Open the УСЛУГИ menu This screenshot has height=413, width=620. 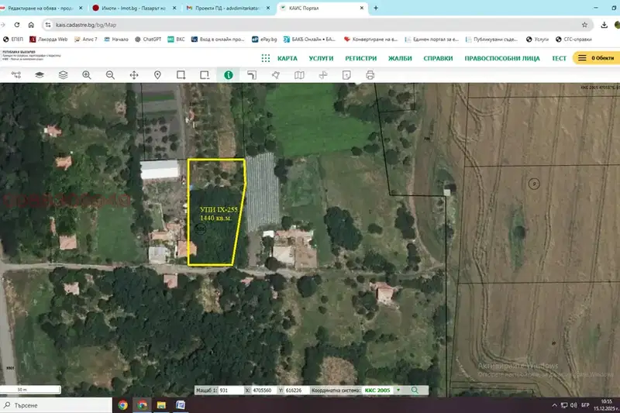pyautogui.click(x=321, y=58)
